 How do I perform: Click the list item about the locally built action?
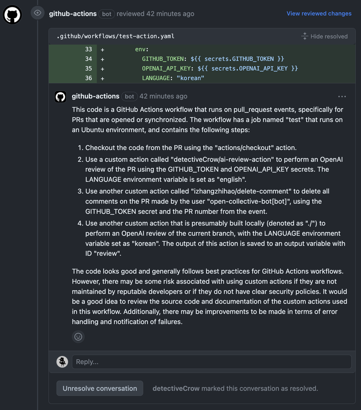click(215, 238)
